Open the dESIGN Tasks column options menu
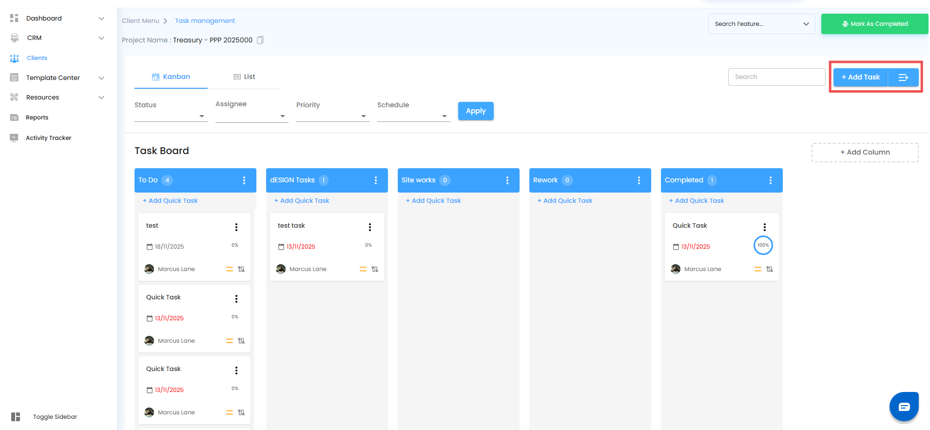This screenshot has height=430, width=930. coord(376,180)
